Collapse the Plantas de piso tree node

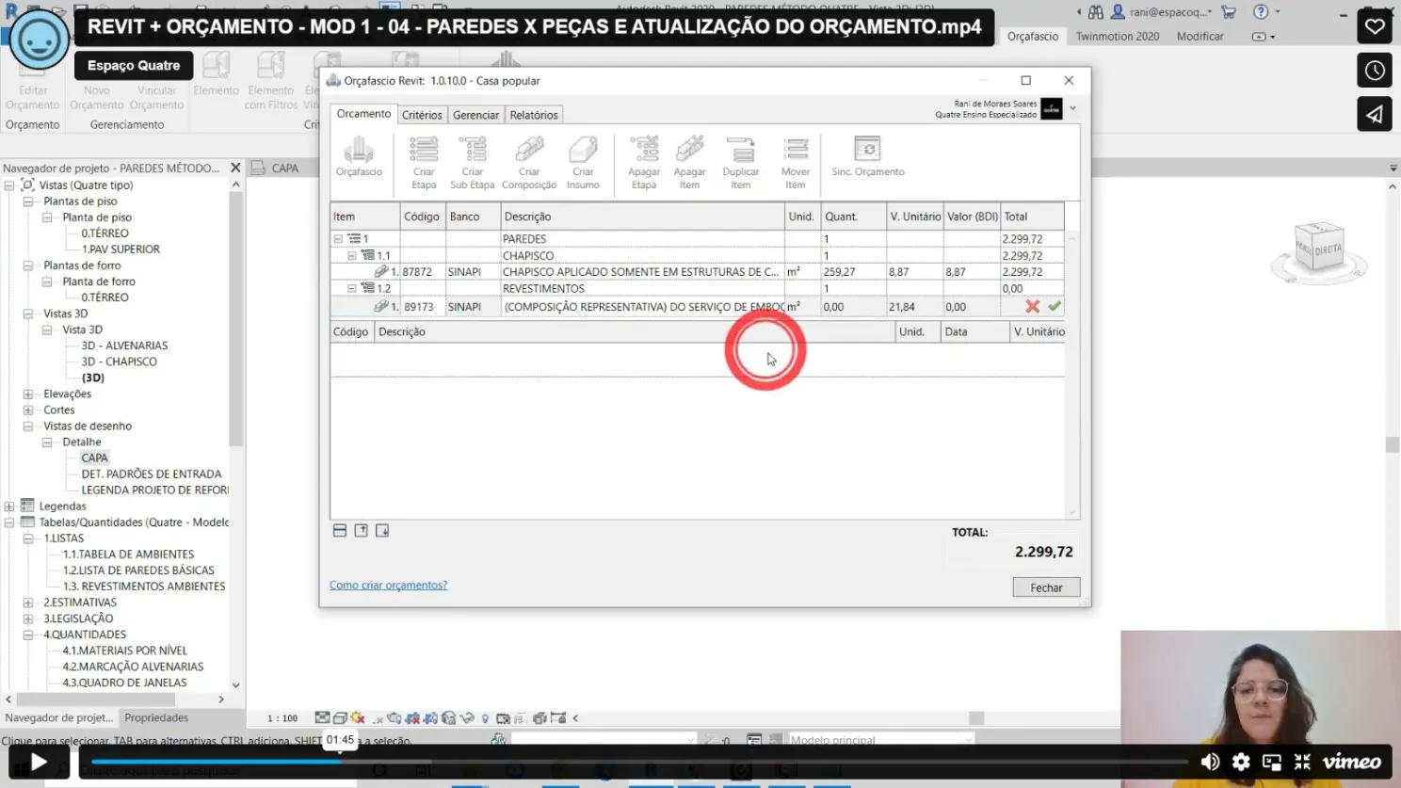28,201
